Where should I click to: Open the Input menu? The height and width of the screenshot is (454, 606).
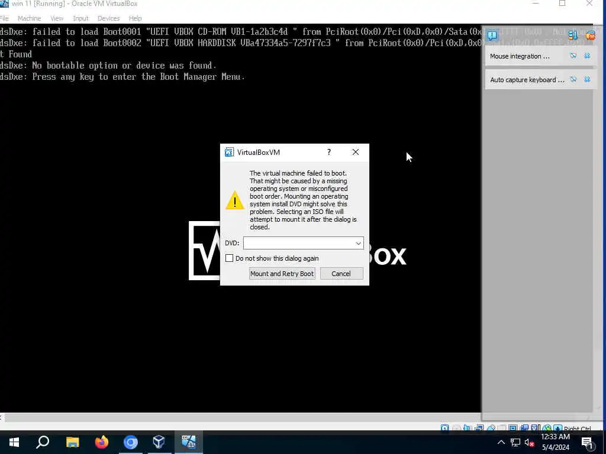(80, 18)
